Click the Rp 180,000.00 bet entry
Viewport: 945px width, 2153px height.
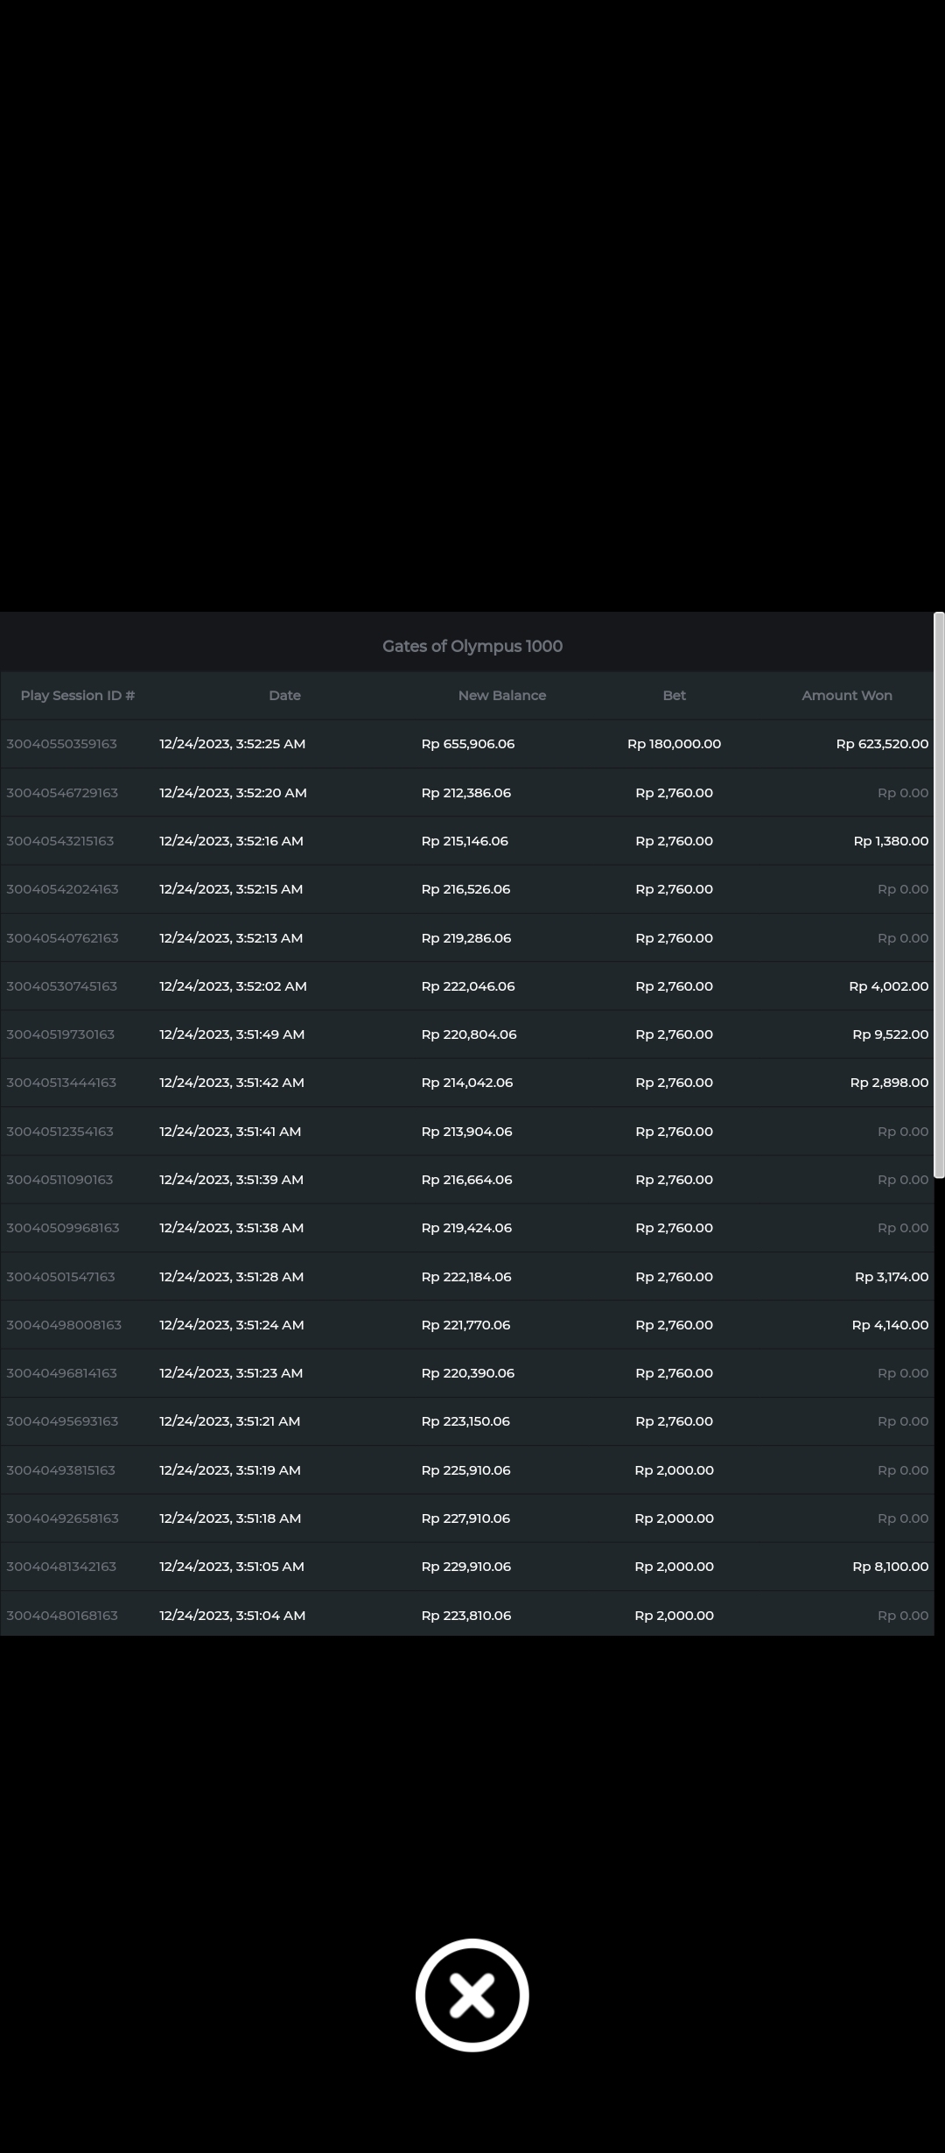[674, 744]
